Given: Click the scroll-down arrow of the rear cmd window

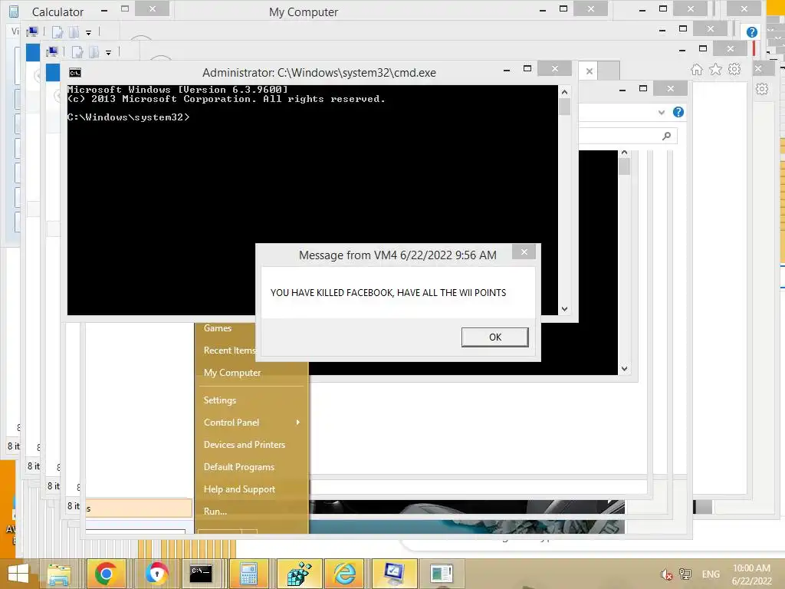Looking at the screenshot, I should [624, 369].
